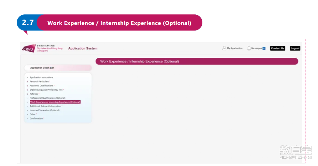
Task: Click the checkmark beside Personal Particulars
Action: coord(27,82)
